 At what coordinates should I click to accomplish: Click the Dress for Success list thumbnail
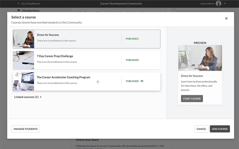point(23,39)
